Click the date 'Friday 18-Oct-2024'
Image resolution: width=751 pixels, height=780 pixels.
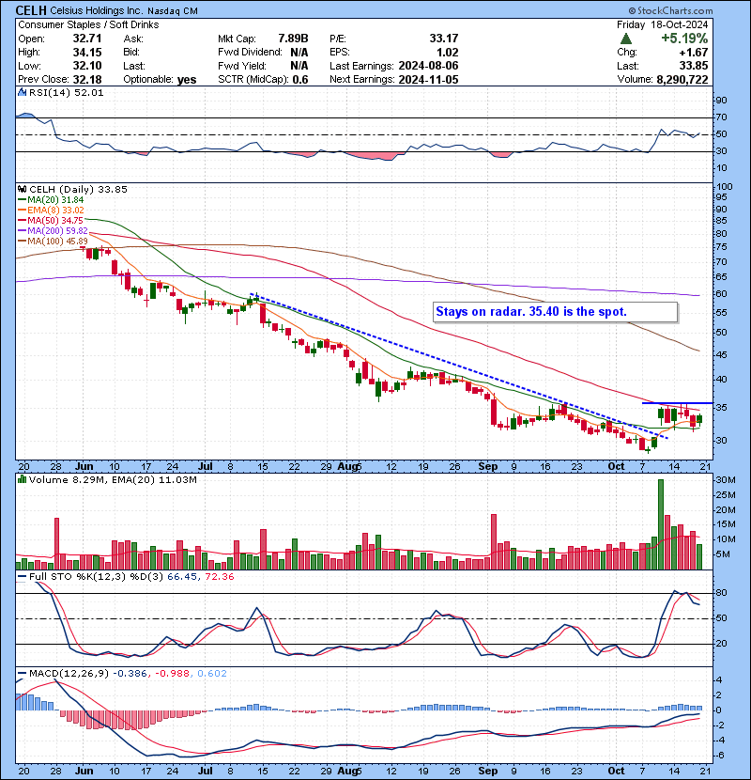click(x=663, y=24)
